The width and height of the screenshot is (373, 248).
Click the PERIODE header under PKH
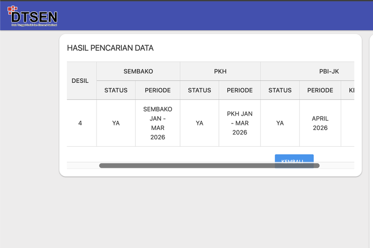coord(240,90)
